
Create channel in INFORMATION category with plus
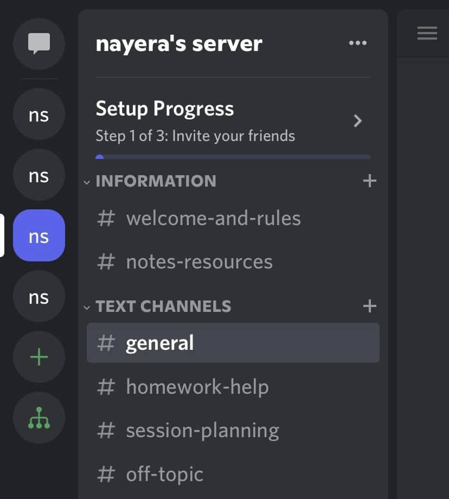(x=370, y=181)
